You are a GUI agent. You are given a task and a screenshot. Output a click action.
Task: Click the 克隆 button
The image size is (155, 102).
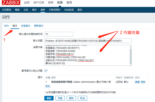point(60,98)
